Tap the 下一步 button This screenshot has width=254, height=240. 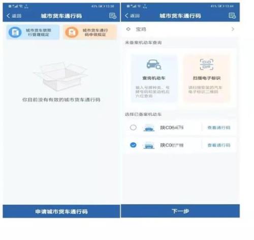pos(180,211)
